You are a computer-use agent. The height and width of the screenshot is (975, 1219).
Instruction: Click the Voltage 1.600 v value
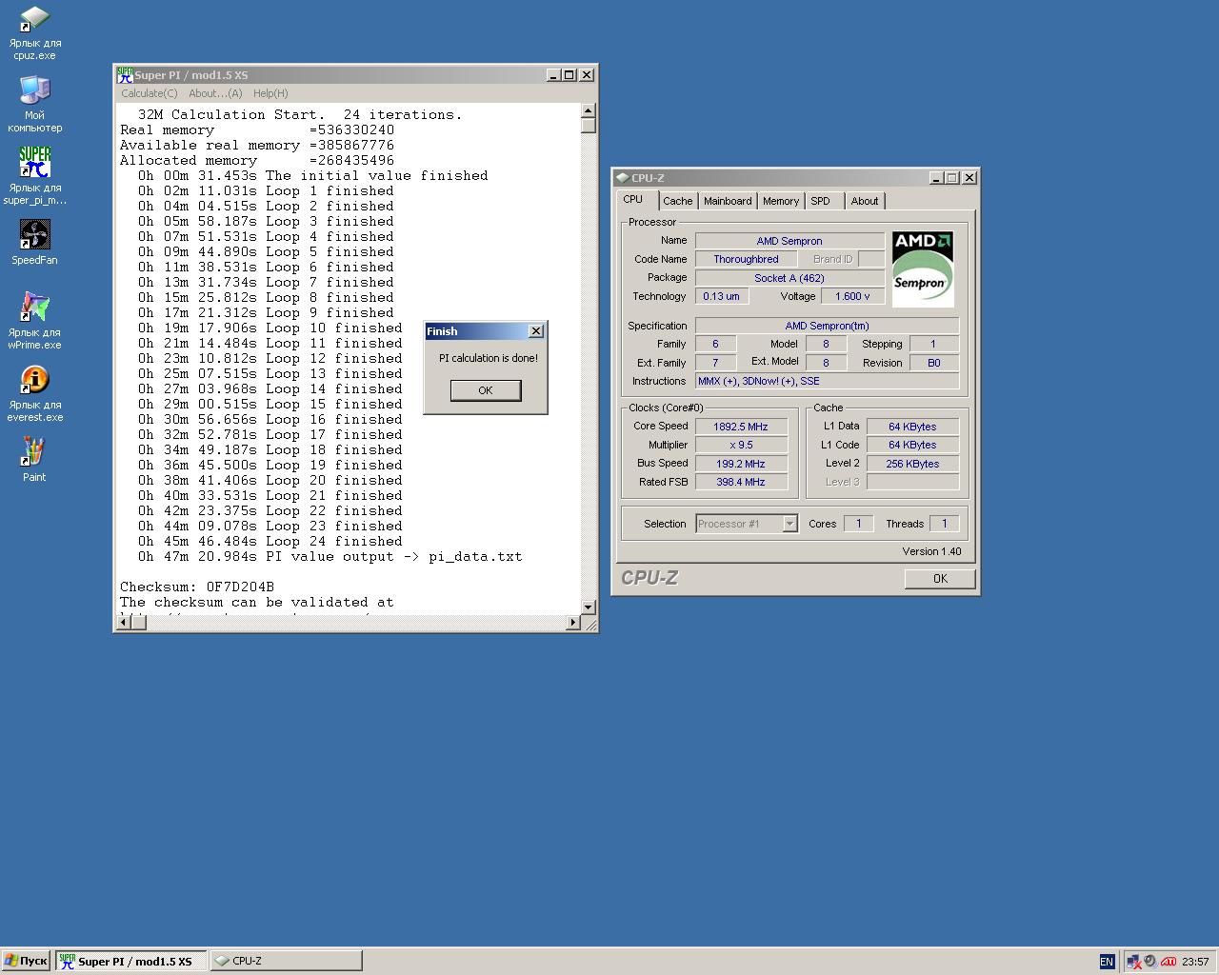pos(852,296)
